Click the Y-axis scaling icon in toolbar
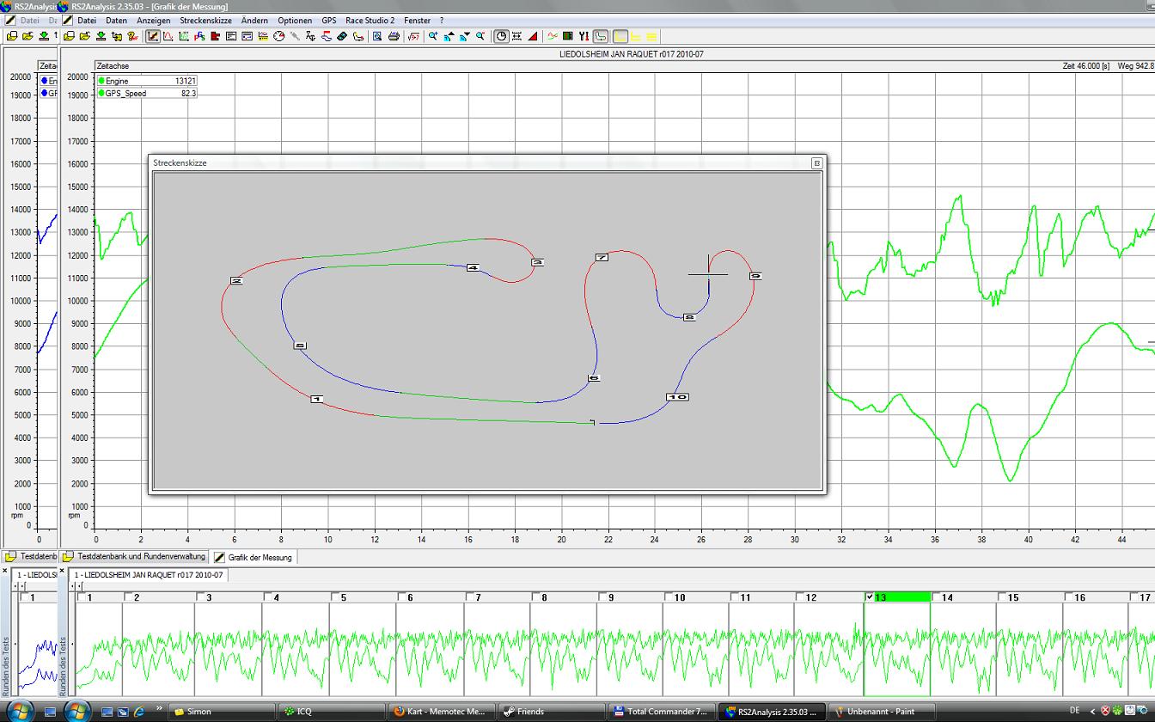The height and width of the screenshot is (722, 1155). (583, 36)
